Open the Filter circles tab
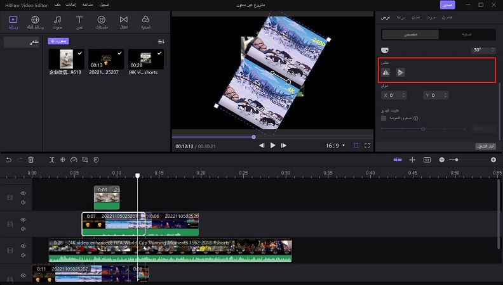The image size is (503, 285). [x=145, y=22]
